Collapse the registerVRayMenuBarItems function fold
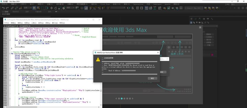The width and height of the screenshot is (247, 108). [10, 53]
